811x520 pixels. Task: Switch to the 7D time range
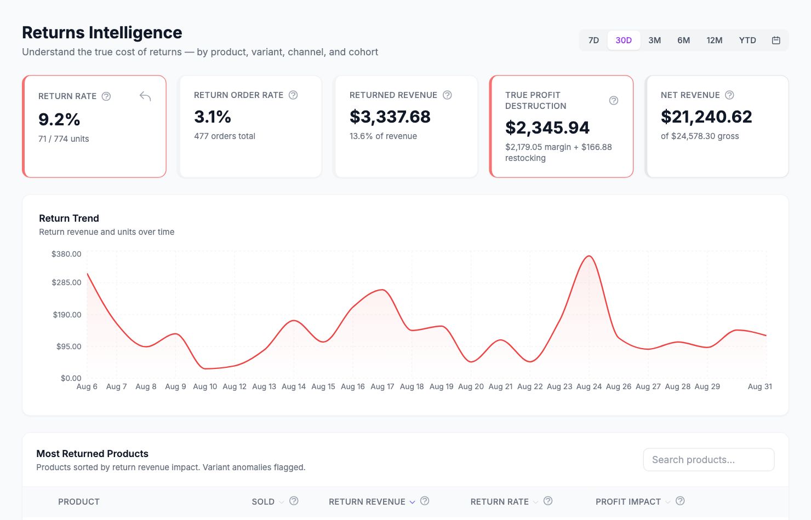coord(593,40)
